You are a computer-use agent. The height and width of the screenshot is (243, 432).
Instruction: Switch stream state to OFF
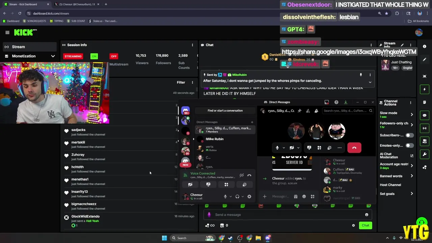coord(114,56)
